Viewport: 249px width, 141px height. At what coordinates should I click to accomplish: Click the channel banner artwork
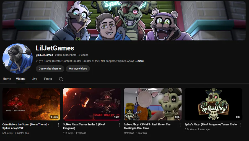tap(124, 21)
